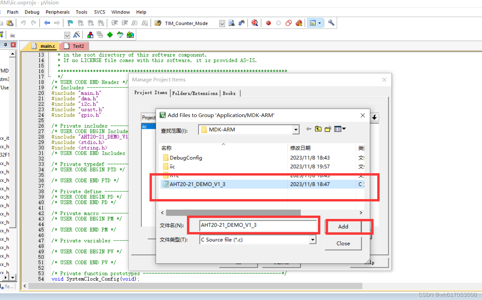Viewport: 482px width, 300px height.
Task: Open the Help menu
Action: 141,12
